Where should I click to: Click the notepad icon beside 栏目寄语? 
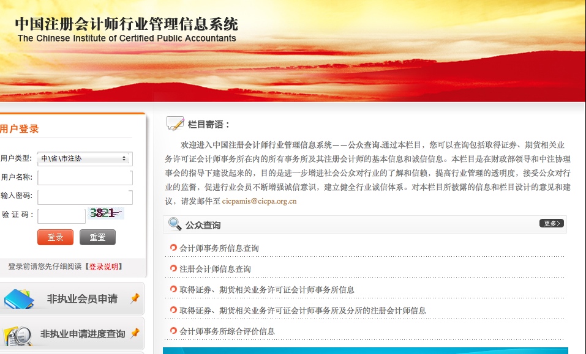click(175, 123)
